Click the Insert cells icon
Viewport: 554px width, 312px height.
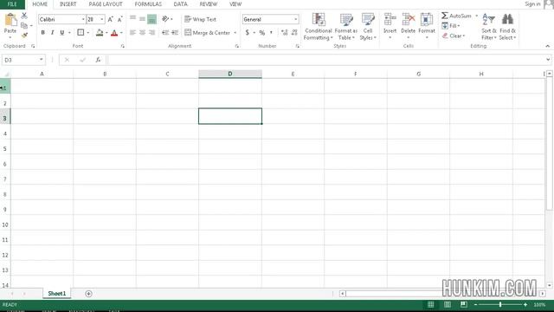[x=390, y=19]
